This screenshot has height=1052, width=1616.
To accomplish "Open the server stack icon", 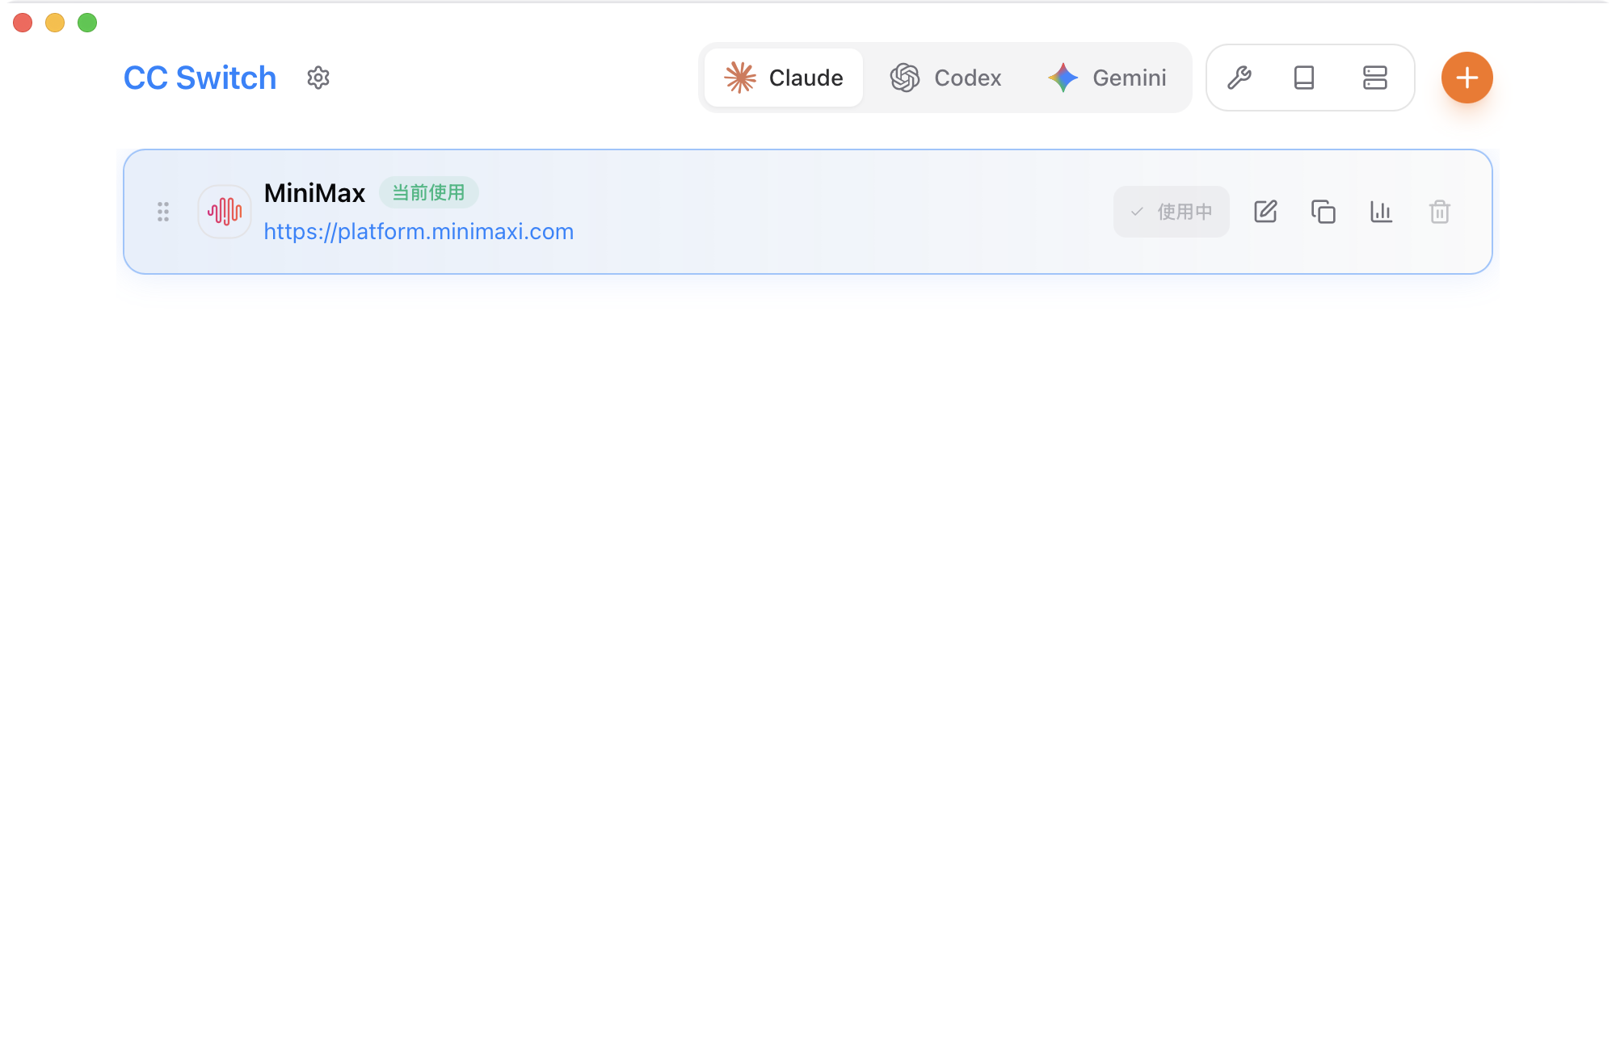I will point(1374,78).
